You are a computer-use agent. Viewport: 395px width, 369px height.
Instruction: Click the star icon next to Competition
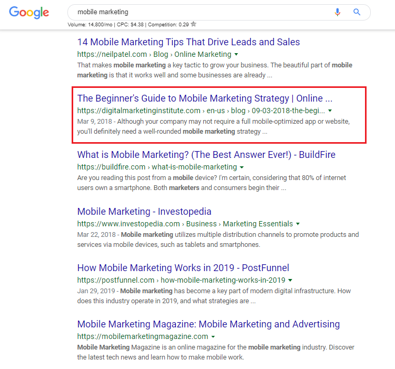point(194,24)
